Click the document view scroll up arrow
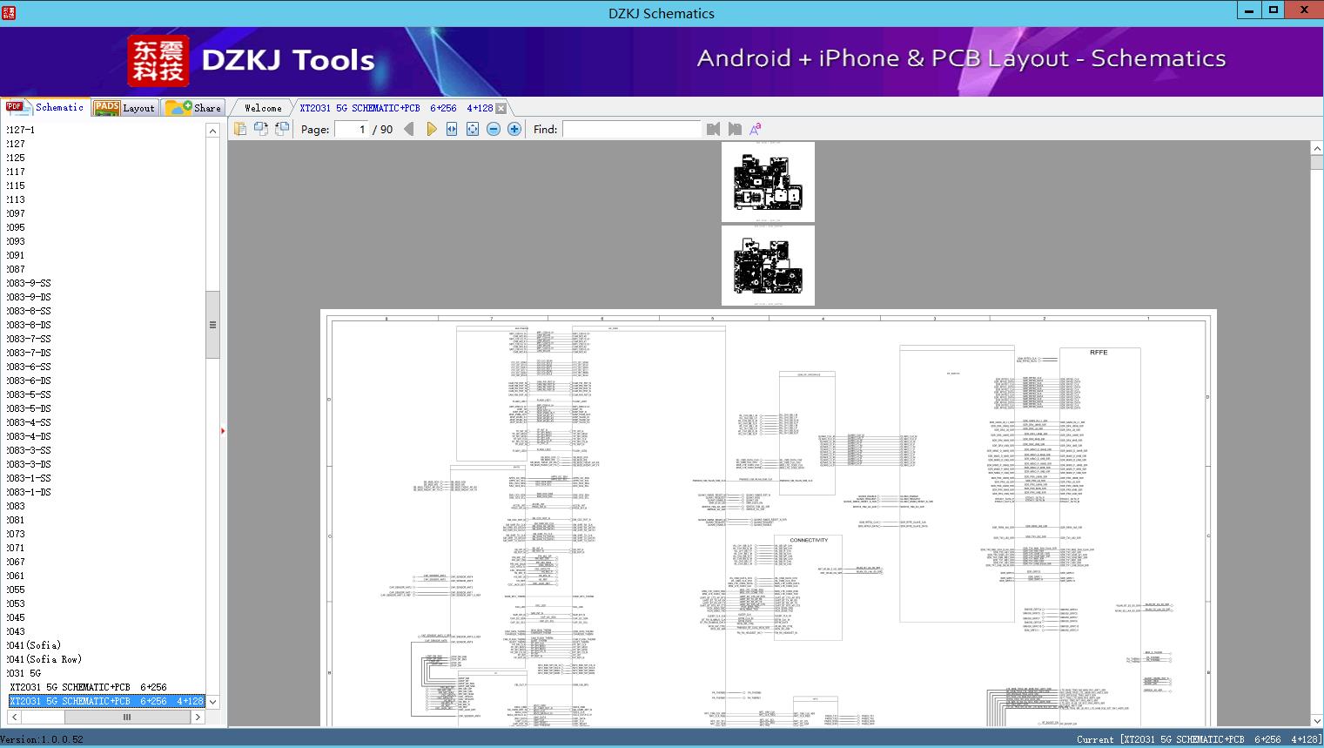 click(1317, 149)
